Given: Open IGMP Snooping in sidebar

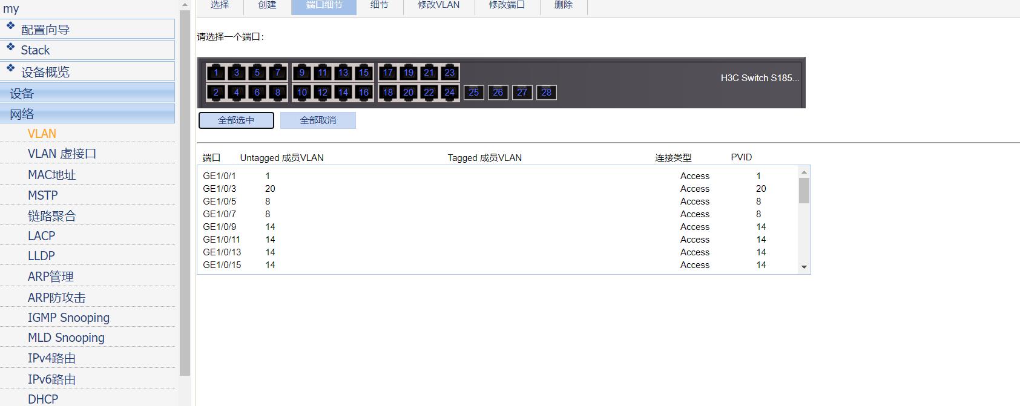Looking at the screenshot, I should pos(69,318).
